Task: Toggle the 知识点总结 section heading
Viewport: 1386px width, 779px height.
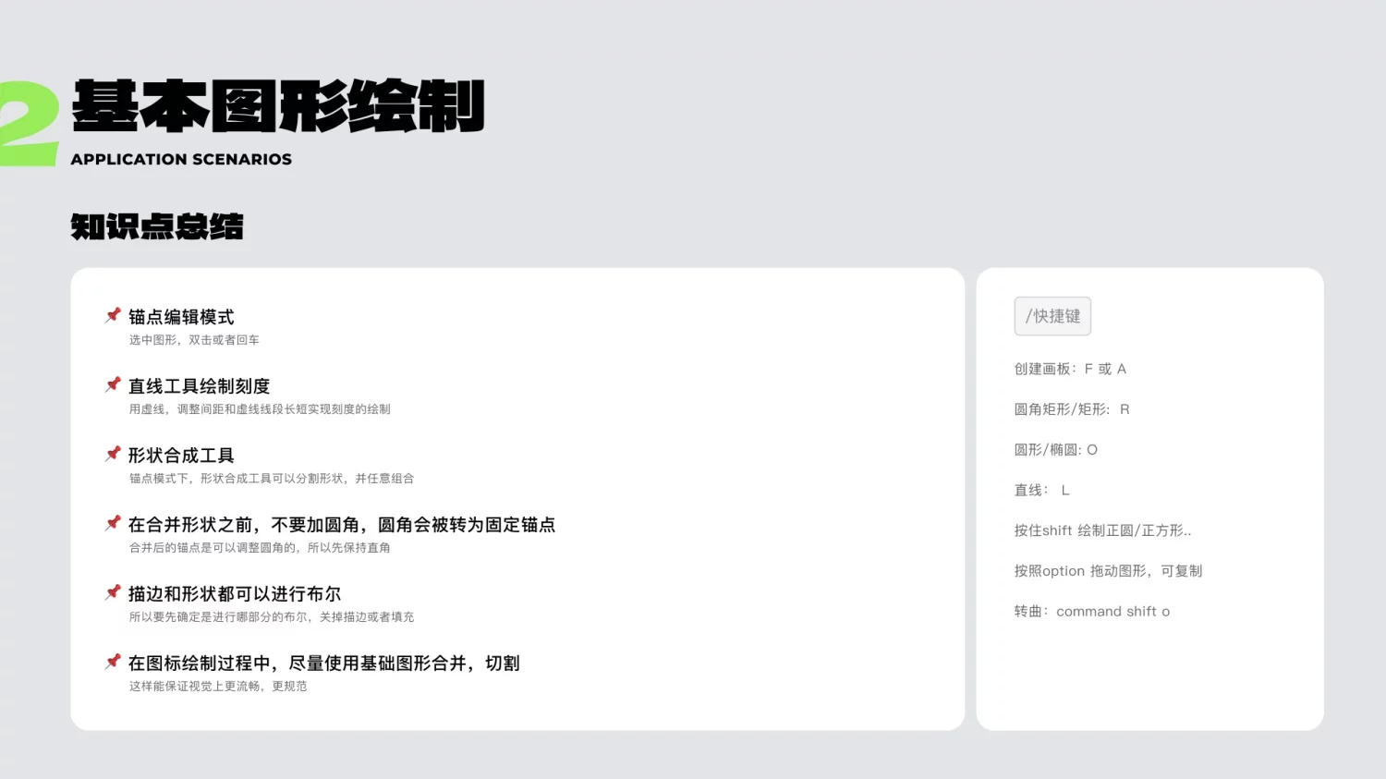Action: click(x=156, y=226)
